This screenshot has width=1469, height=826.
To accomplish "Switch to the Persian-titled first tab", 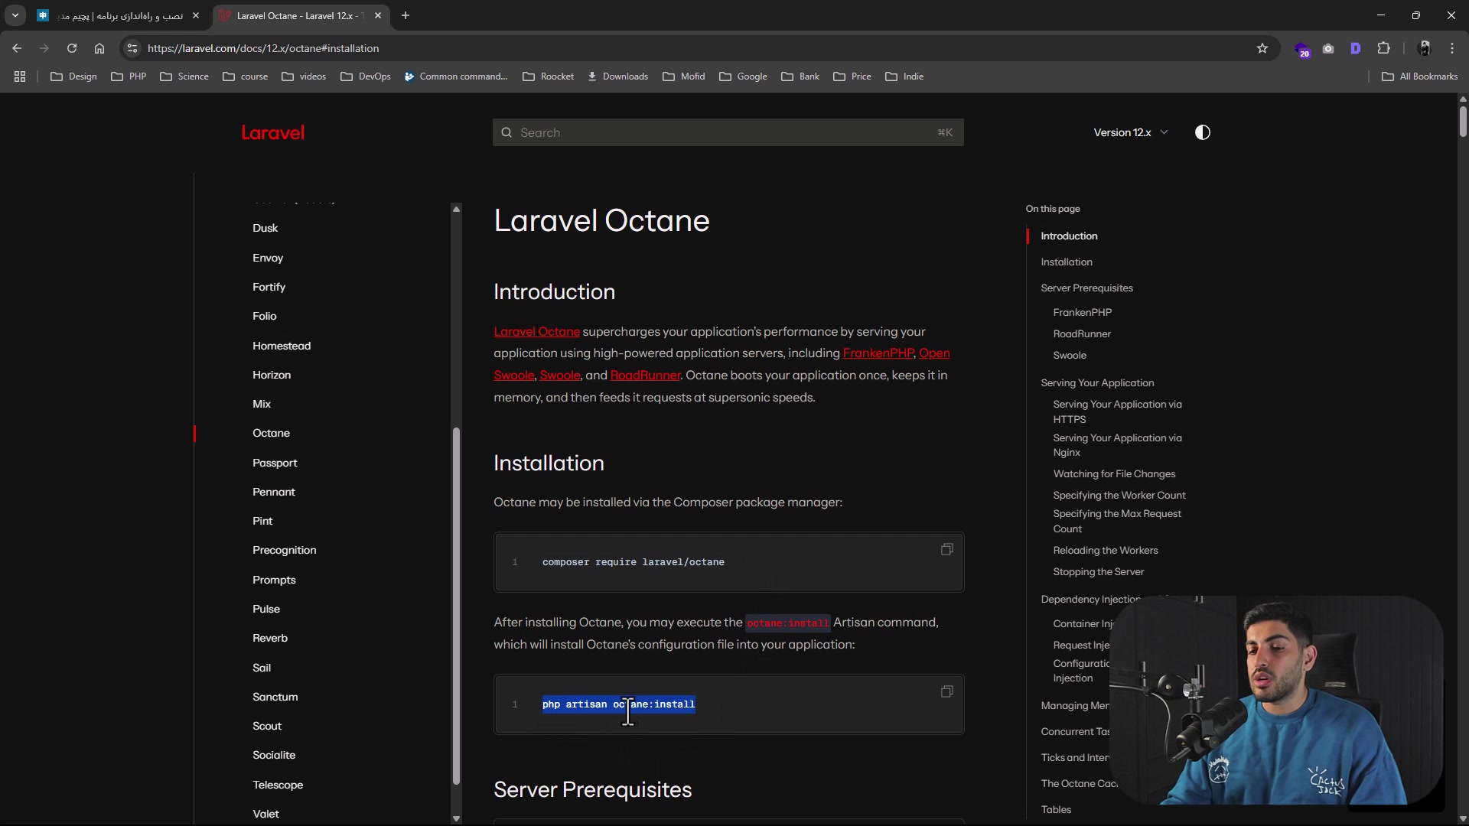I will 119,15.
